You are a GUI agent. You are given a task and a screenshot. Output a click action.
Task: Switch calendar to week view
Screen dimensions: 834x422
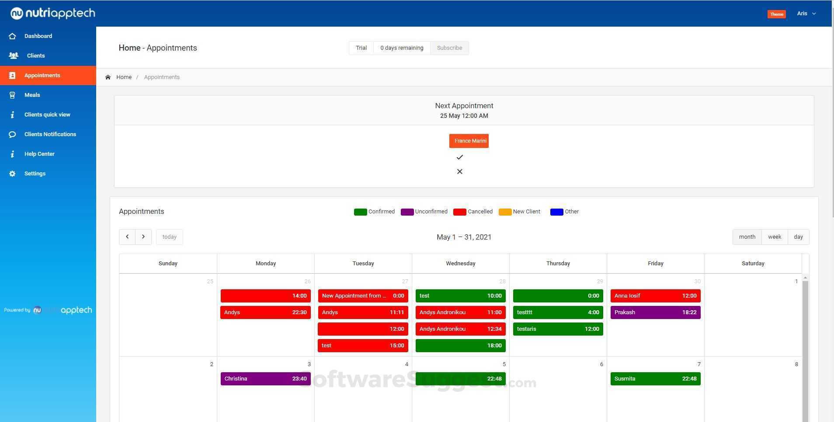775,237
